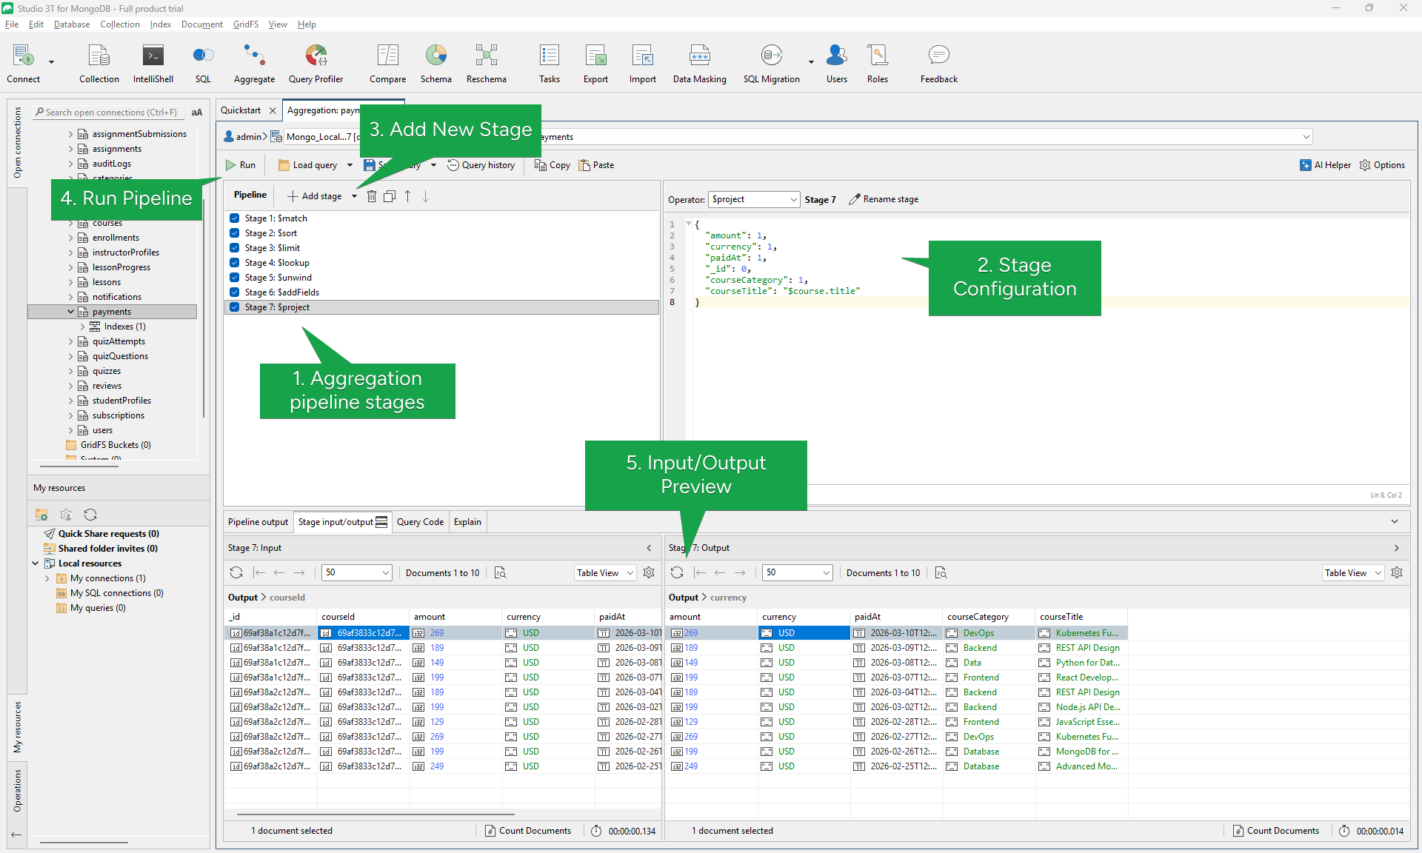Open the SQL Migration tool
The image size is (1422, 853).
[771, 62]
